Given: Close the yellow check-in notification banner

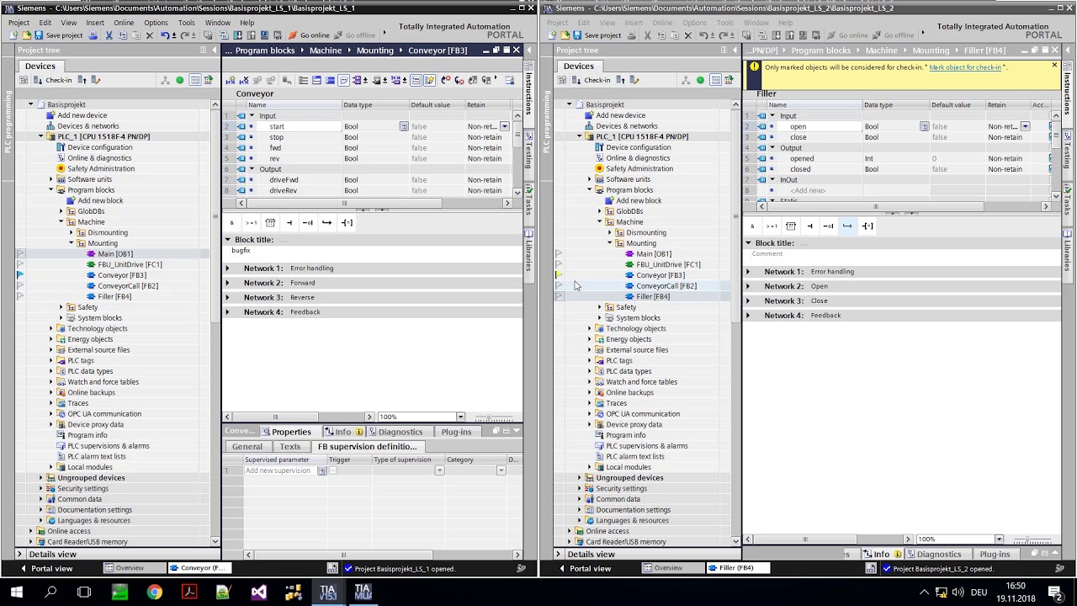Looking at the screenshot, I should click(1054, 66).
